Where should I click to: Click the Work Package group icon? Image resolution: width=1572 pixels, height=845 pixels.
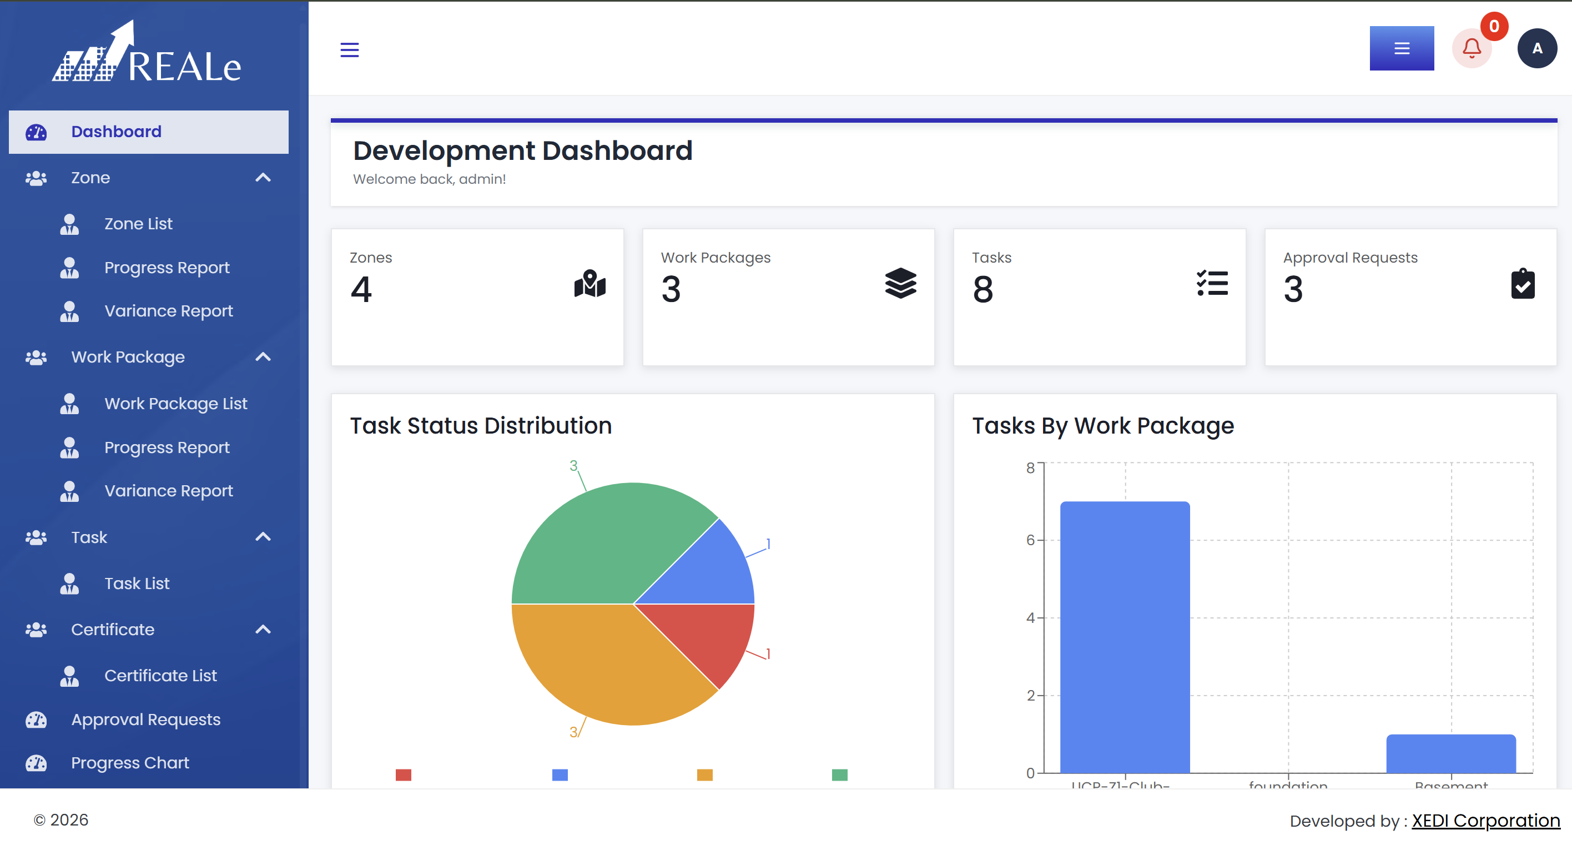click(36, 357)
